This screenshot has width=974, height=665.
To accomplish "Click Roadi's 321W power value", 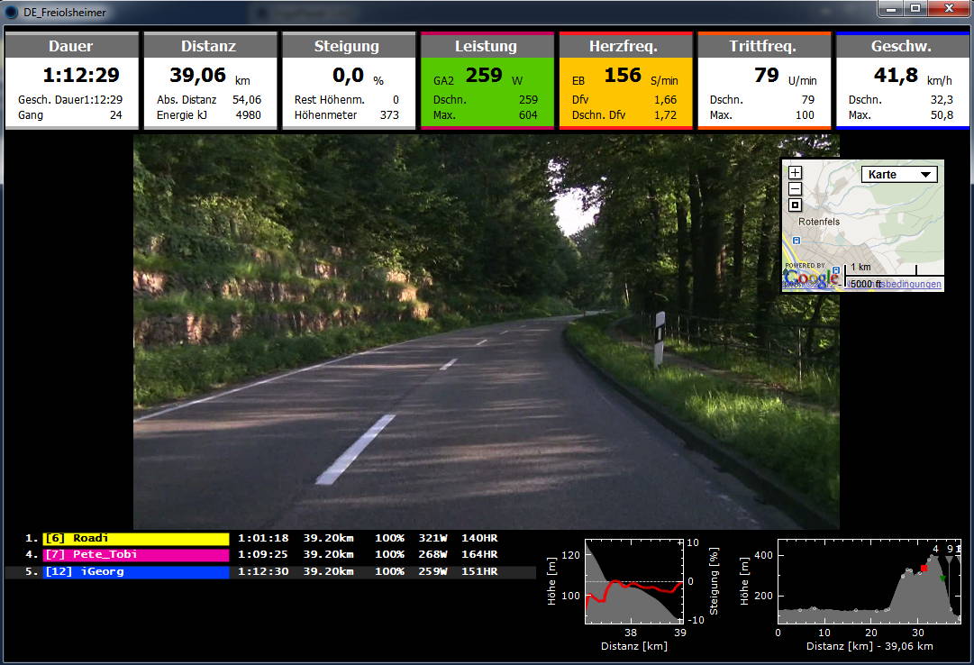I will click(x=432, y=538).
